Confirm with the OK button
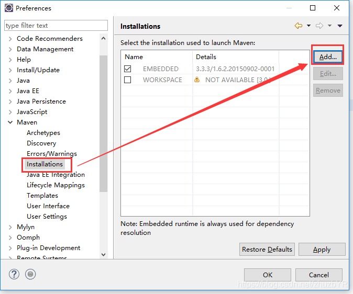This screenshot has width=353, height=294. pos(268,275)
